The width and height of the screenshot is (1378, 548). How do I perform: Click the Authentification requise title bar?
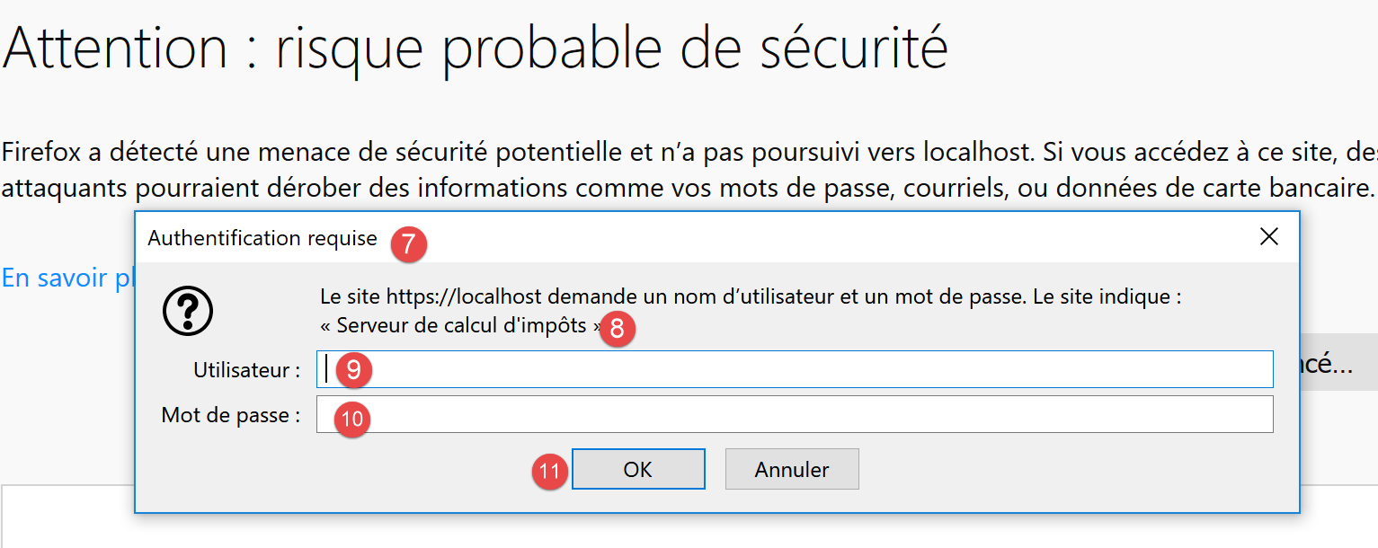tap(719, 238)
